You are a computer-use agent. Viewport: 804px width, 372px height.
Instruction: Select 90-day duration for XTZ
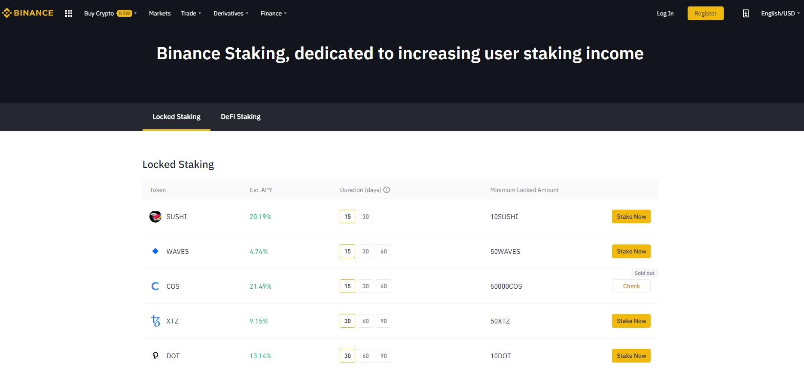(384, 321)
